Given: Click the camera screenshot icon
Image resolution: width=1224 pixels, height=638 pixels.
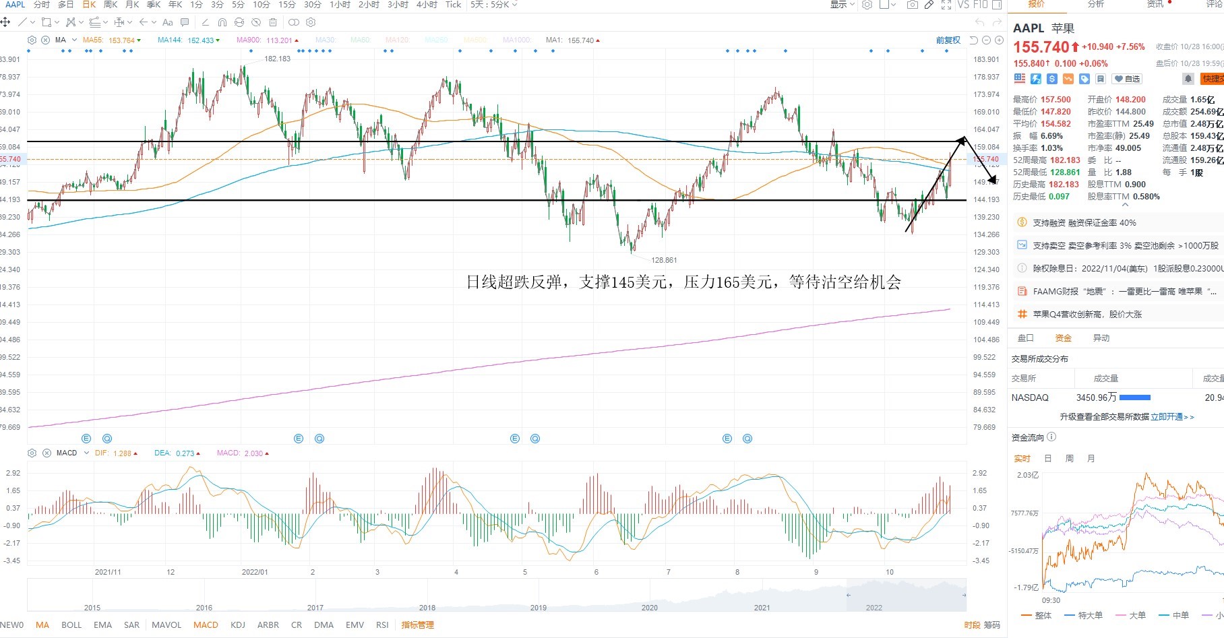Looking at the screenshot, I should 913,5.
